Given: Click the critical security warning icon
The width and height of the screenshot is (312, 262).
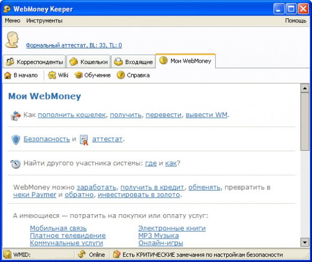Looking at the screenshot, I should [116, 255].
